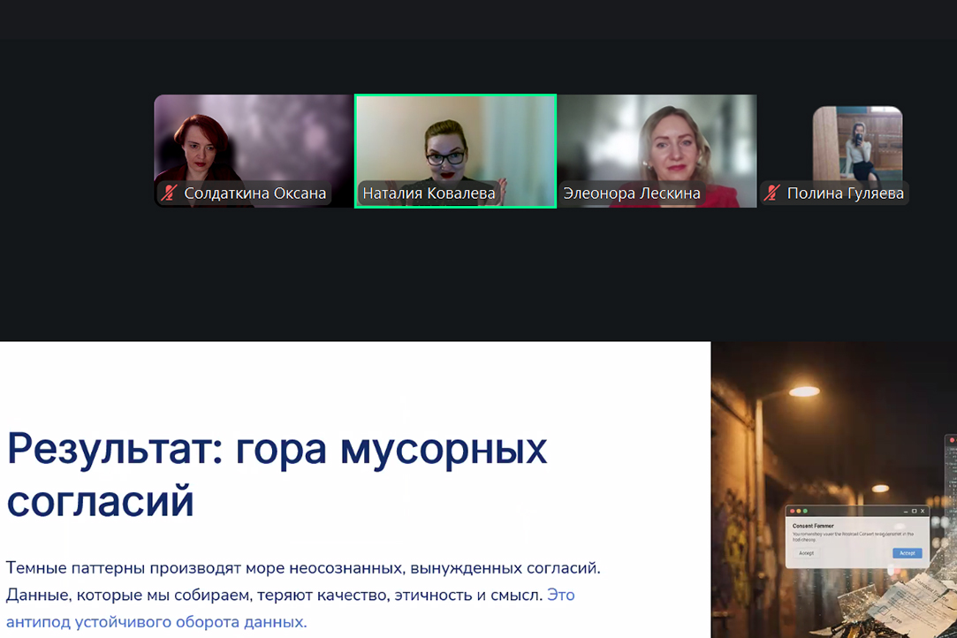Click yellow dot in Consent popup titlebar
The height and width of the screenshot is (638, 957).
pos(799,511)
